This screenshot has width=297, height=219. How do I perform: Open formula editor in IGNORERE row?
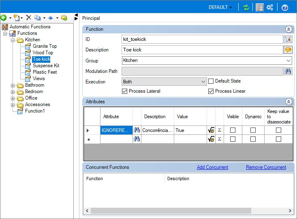coord(211,130)
